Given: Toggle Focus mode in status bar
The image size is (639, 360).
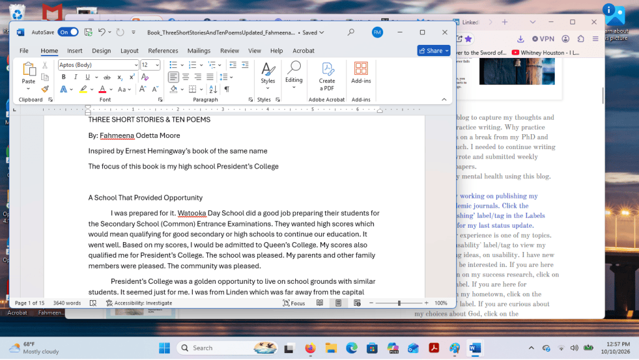Looking at the screenshot, I should pyautogui.click(x=294, y=303).
